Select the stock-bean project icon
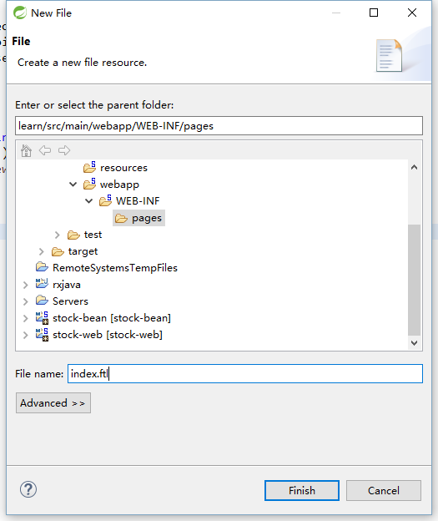The height and width of the screenshot is (521, 438). pyautogui.click(x=42, y=317)
